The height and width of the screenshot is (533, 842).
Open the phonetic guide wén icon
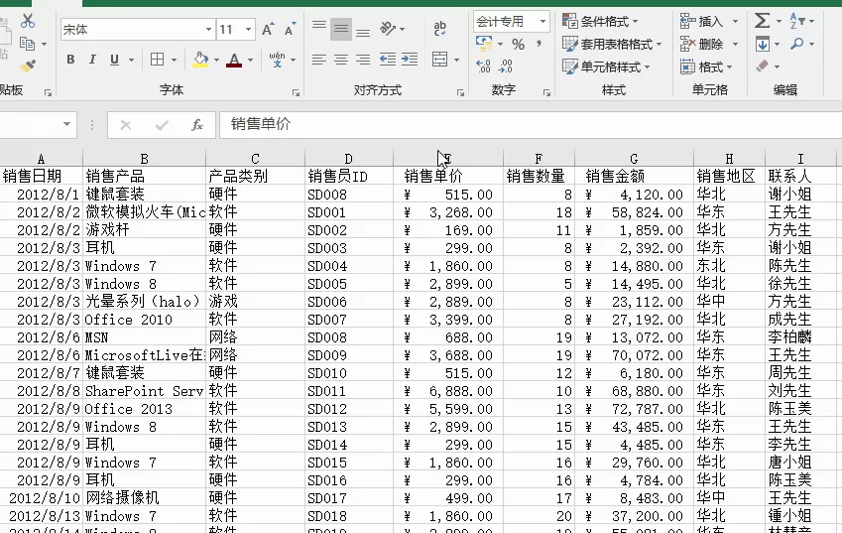[277, 60]
